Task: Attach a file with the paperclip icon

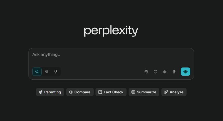Action: [165, 72]
